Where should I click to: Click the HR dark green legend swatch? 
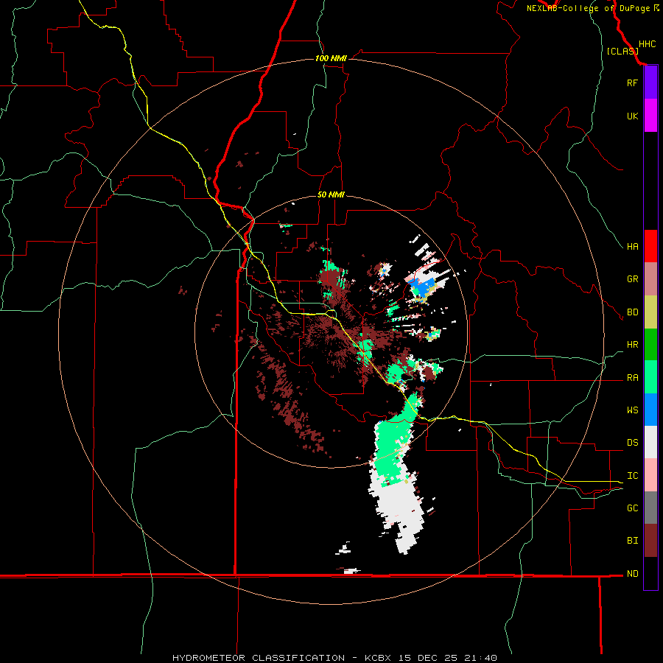pos(650,345)
